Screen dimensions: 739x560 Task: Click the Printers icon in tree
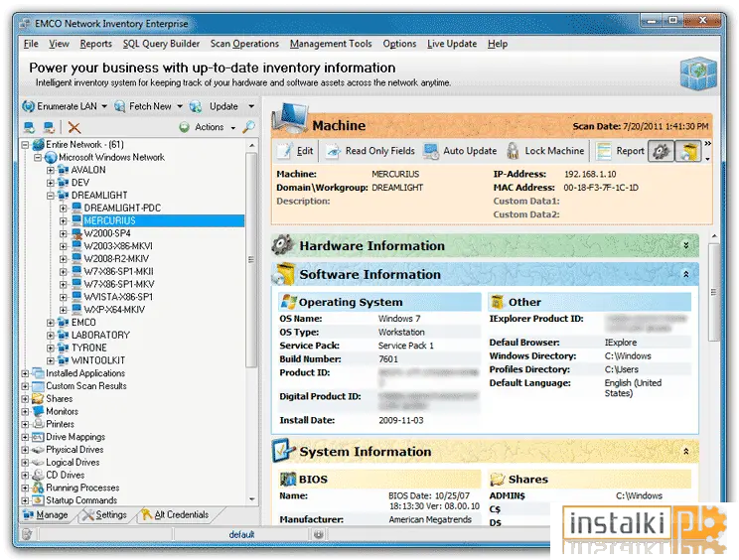[x=38, y=424]
